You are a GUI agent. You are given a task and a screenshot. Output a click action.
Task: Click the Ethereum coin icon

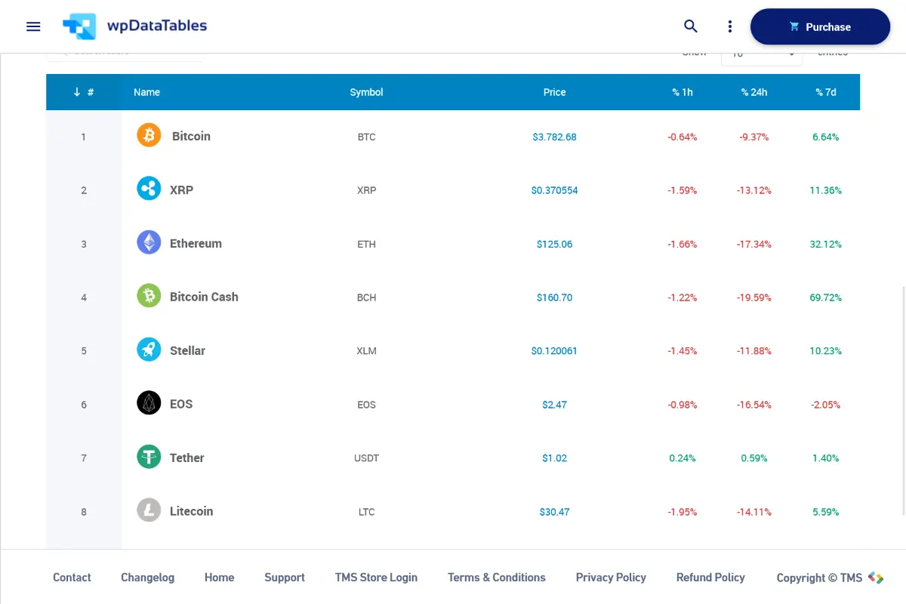pos(149,242)
